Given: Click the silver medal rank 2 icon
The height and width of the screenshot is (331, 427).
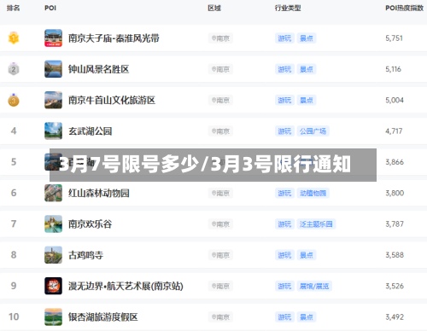Looking at the screenshot, I should point(14,69).
